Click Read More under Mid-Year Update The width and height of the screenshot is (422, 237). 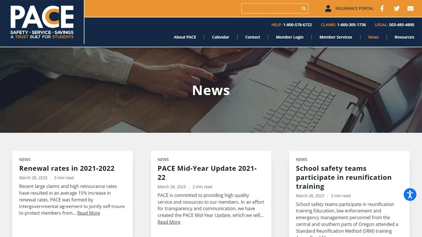click(169, 222)
